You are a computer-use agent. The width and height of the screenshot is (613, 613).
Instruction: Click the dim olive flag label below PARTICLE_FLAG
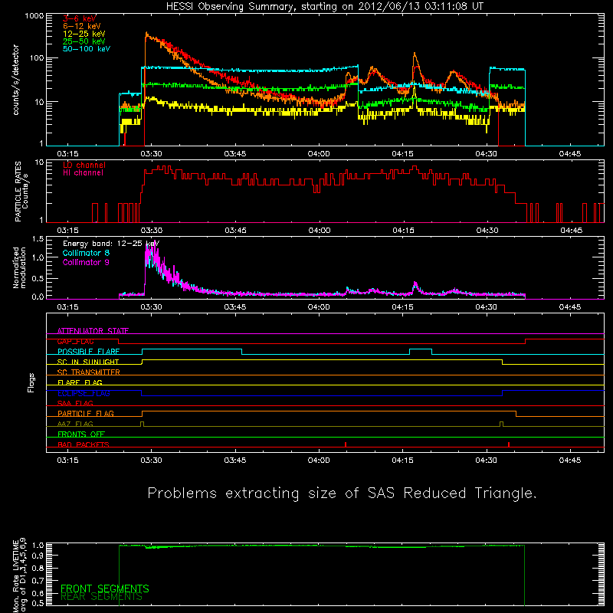(x=75, y=424)
